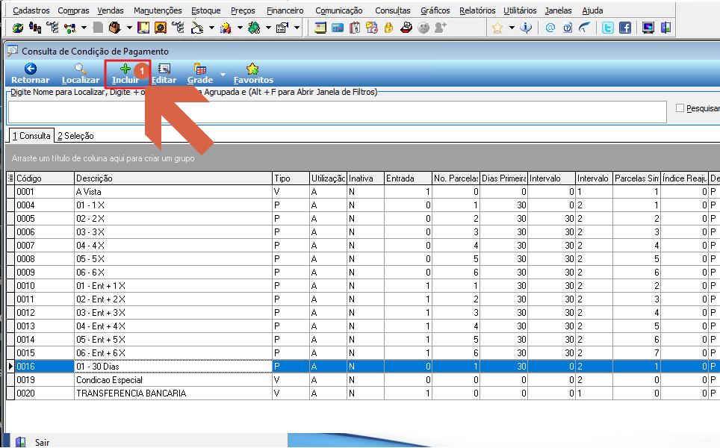Expand dropdown arrow beside yellow star icon
Image resolution: width=720 pixels, height=448 pixels.
tap(512, 28)
